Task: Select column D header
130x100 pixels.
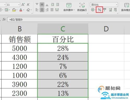Action: click(x=106, y=29)
